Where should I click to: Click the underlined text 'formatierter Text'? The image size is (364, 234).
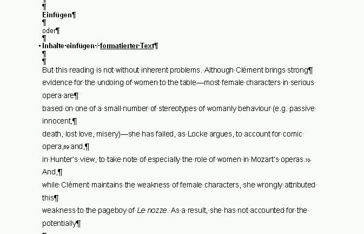(127, 46)
